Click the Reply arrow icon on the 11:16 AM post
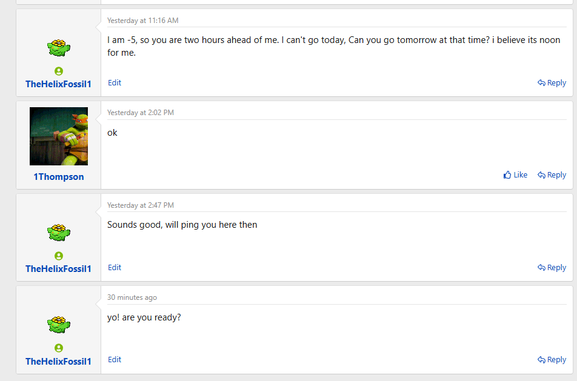Image resolution: width=577 pixels, height=381 pixels. click(541, 83)
